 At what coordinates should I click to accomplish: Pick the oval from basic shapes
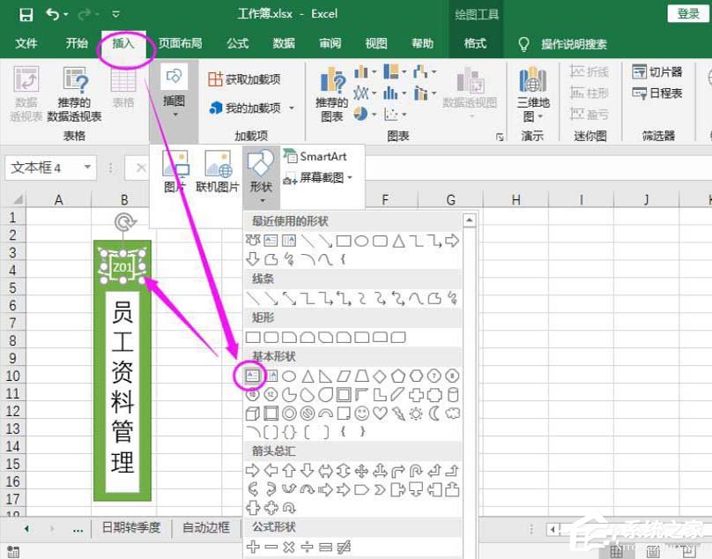pos(288,375)
